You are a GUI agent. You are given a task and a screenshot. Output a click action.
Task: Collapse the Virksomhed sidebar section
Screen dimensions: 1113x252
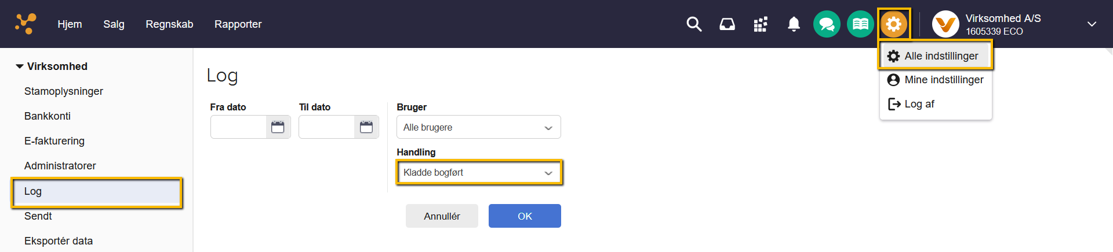click(x=20, y=66)
